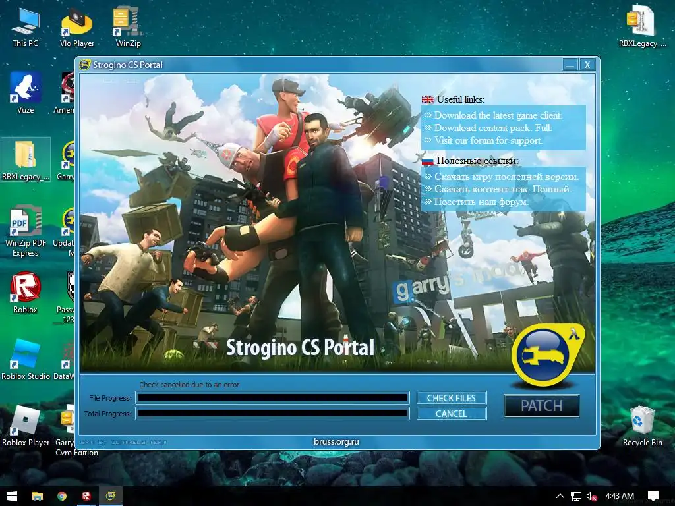Launch Vlo Player from the desktop
This screenshot has height=506, width=675.
coord(77,26)
